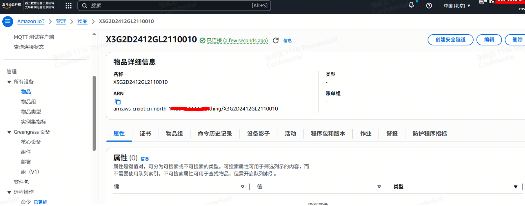Select 命令 in the sidebar
The width and height of the screenshot is (525, 206).
tap(26, 202)
